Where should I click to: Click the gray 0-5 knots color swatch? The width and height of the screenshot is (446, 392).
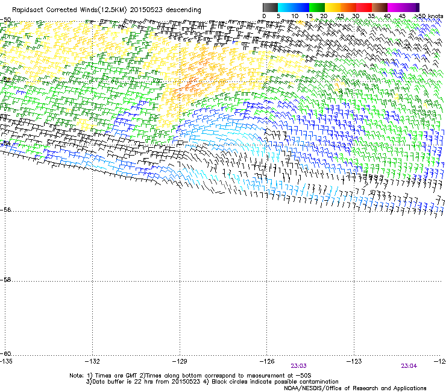coord(270,7)
